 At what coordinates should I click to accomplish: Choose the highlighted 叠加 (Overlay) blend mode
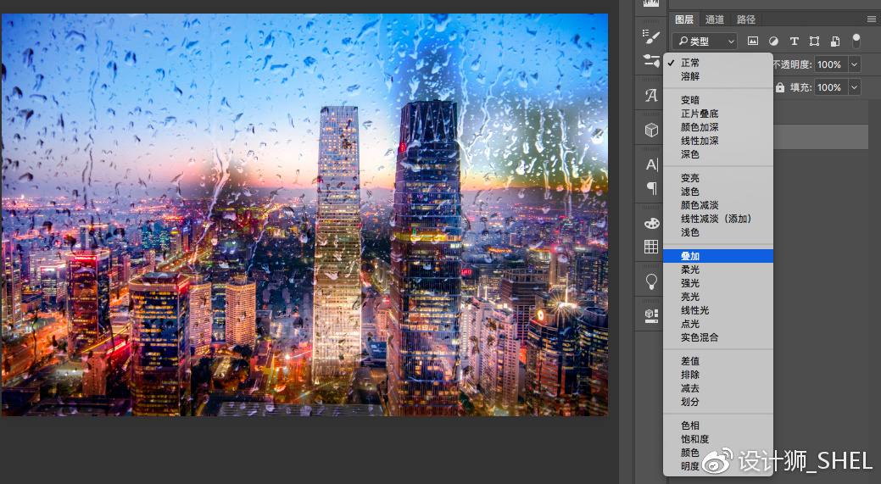click(718, 256)
